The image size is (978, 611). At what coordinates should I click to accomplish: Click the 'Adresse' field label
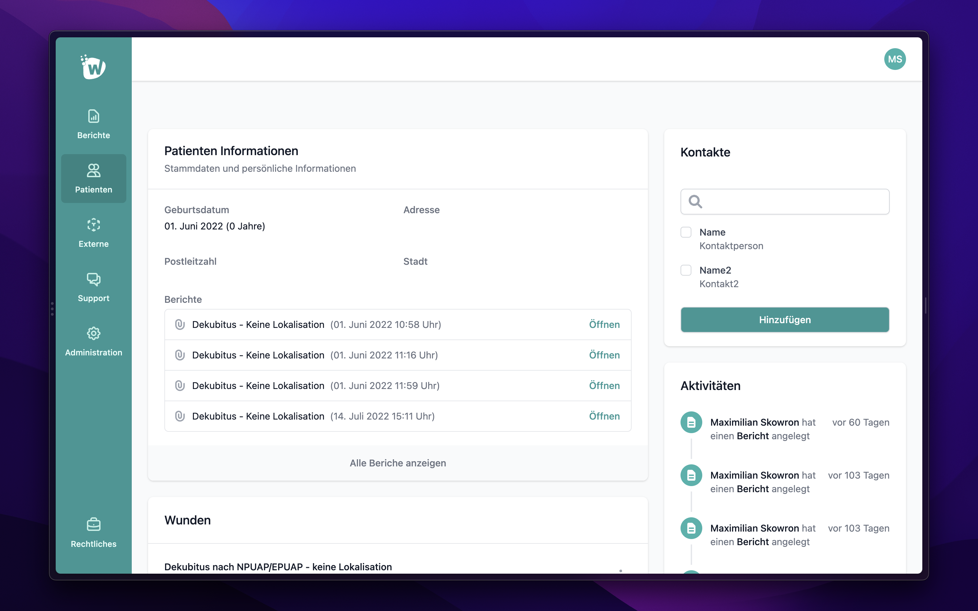[421, 210]
